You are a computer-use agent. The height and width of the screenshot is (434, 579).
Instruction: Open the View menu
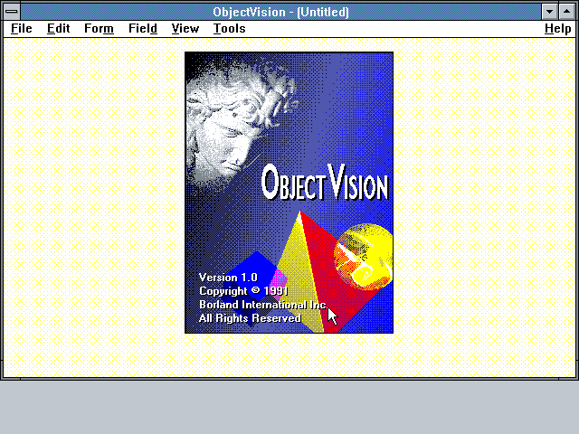click(185, 28)
